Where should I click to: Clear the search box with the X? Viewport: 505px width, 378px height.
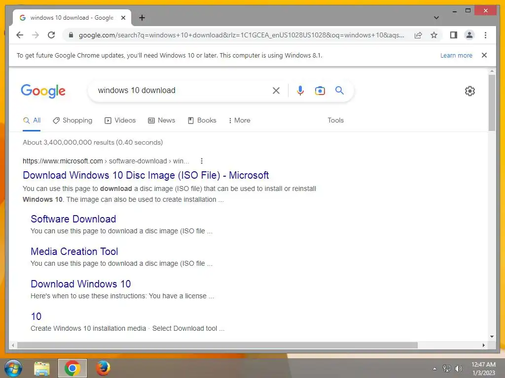tap(276, 91)
